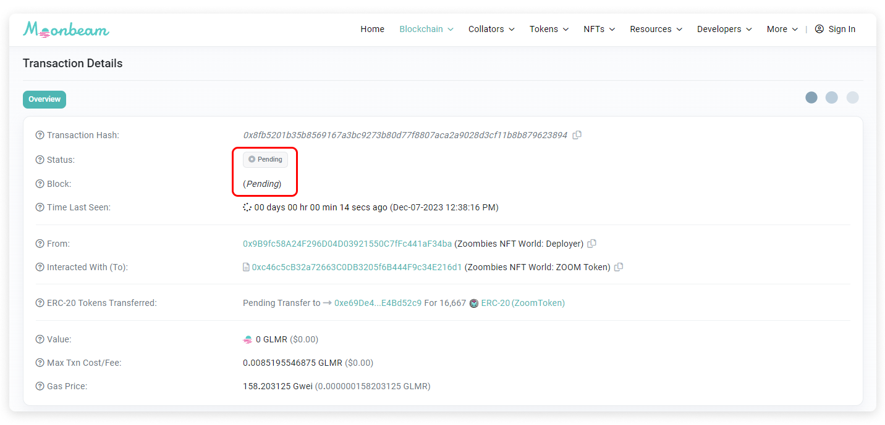
Task: Copy the From address
Action: 592,244
